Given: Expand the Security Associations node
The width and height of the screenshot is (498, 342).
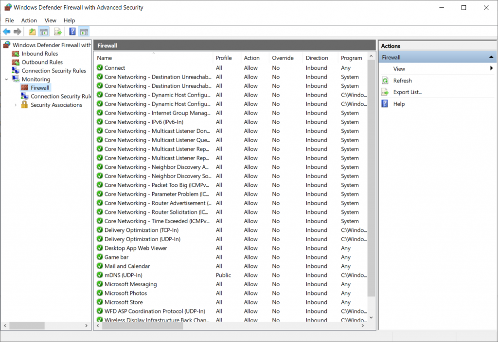Looking at the screenshot, I should pyautogui.click(x=16, y=105).
